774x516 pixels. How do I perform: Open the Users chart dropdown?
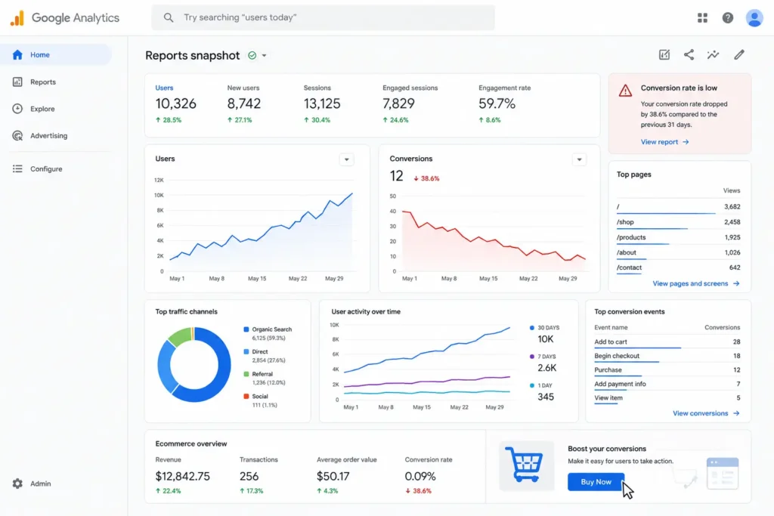[346, 159]
